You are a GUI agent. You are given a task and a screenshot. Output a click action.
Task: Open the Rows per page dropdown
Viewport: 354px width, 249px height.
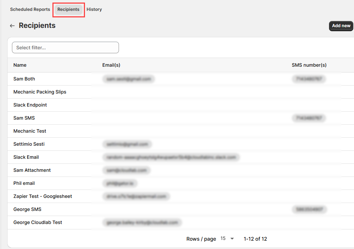227,238
